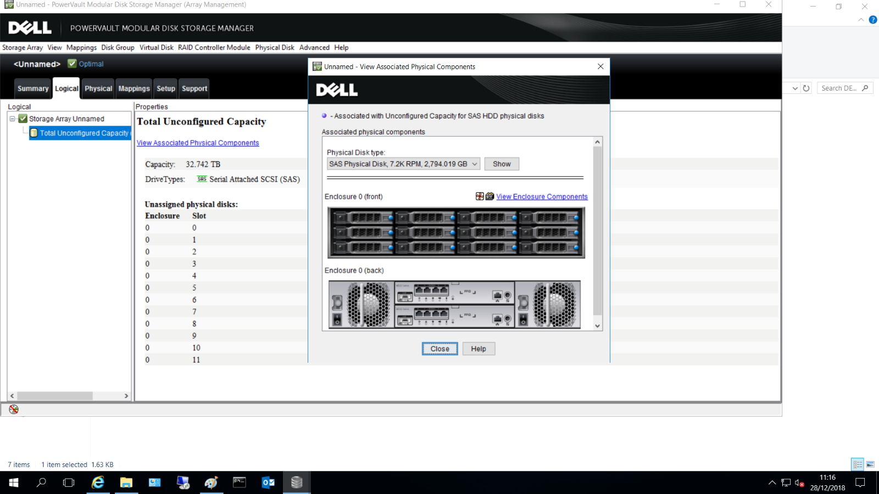This screenshot has width=879, height=494.
Task: Click the dialog title bar application icon
Action: 317,66
